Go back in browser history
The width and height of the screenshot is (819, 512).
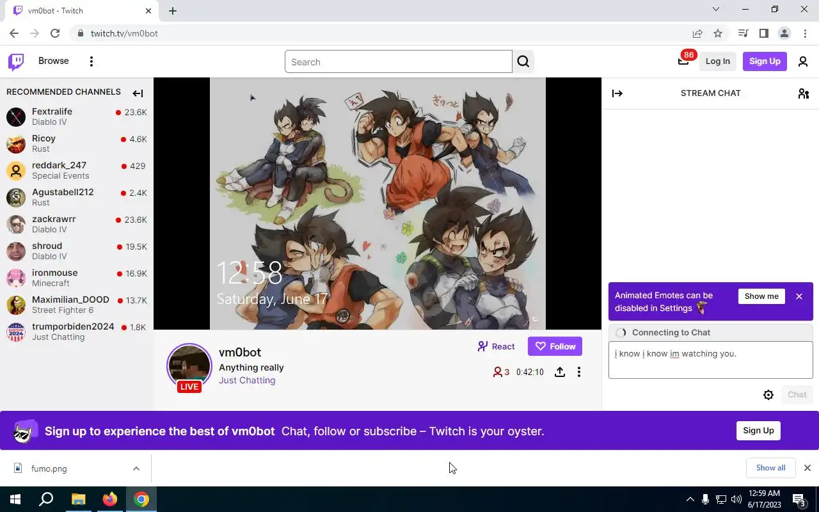(x=14, y=33)
